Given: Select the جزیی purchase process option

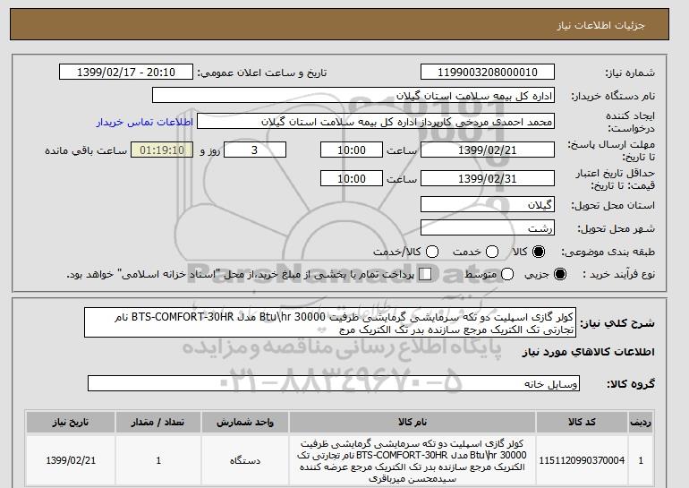Looking at the screenshot, I should [x=560, y=274].
